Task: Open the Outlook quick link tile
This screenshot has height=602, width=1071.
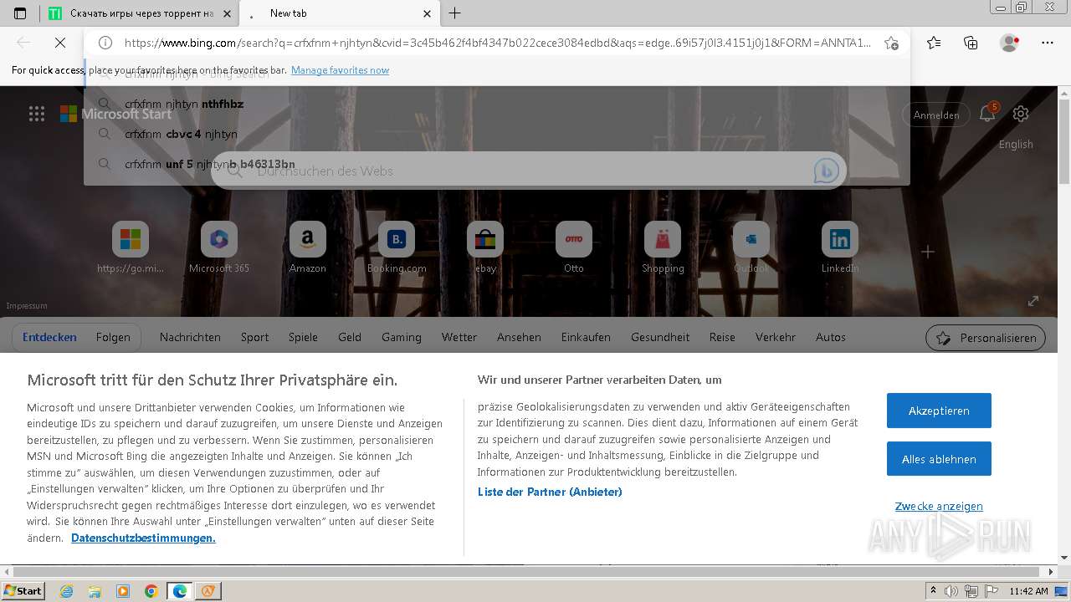Action: pos(751,248)
